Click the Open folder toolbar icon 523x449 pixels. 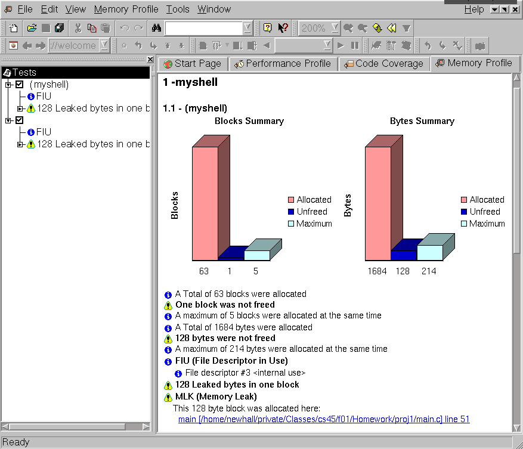point(32,28)
